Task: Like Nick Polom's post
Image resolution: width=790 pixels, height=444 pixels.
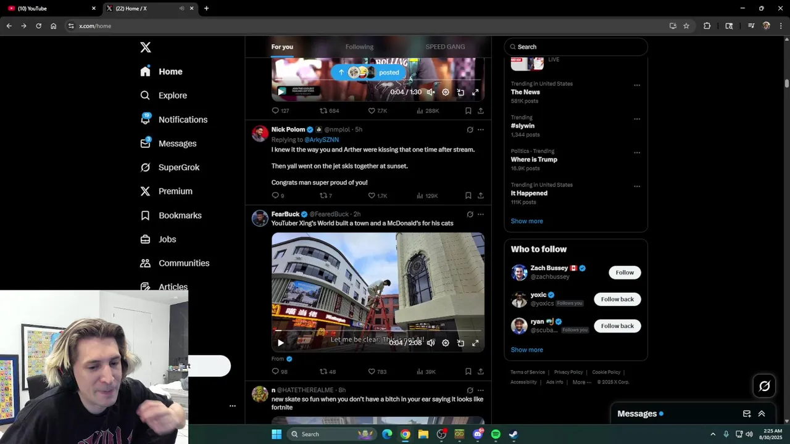Action: (x=377, y=195)
